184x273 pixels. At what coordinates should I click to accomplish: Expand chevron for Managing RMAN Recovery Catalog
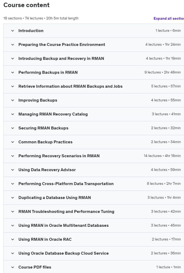pos(13,114)
